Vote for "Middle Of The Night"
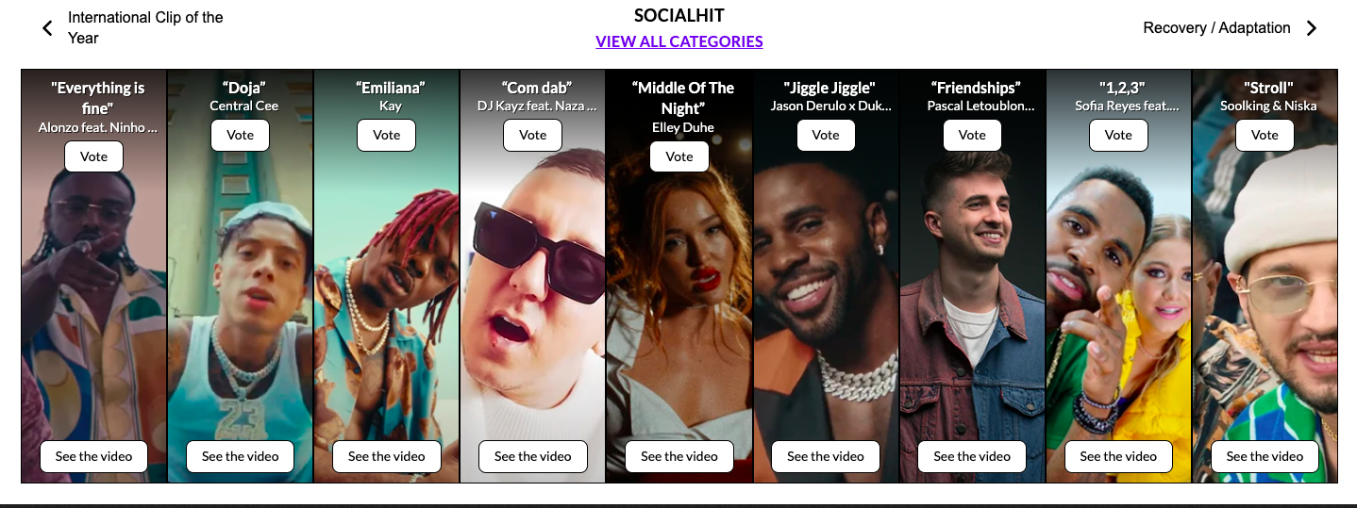Image resolution: width=1357 pixels, height=508 pixels. point(678,156)
